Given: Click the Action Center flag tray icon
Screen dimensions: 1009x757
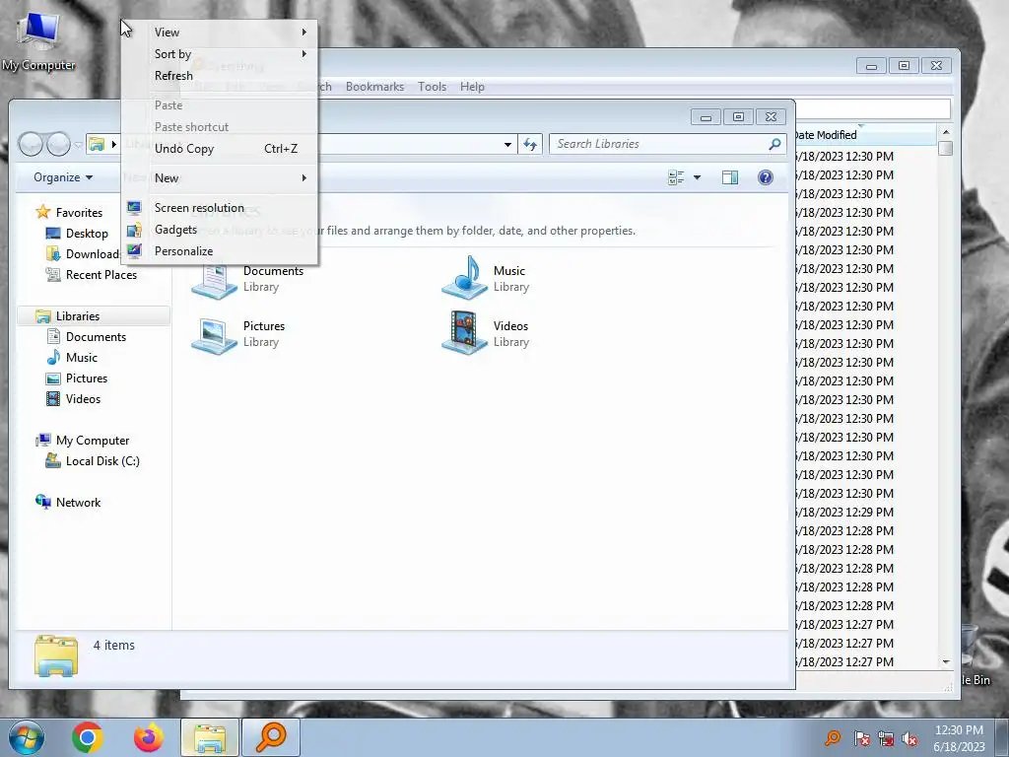Looking at the screenshot, I should pyautogui.click(x=861, y=738).
